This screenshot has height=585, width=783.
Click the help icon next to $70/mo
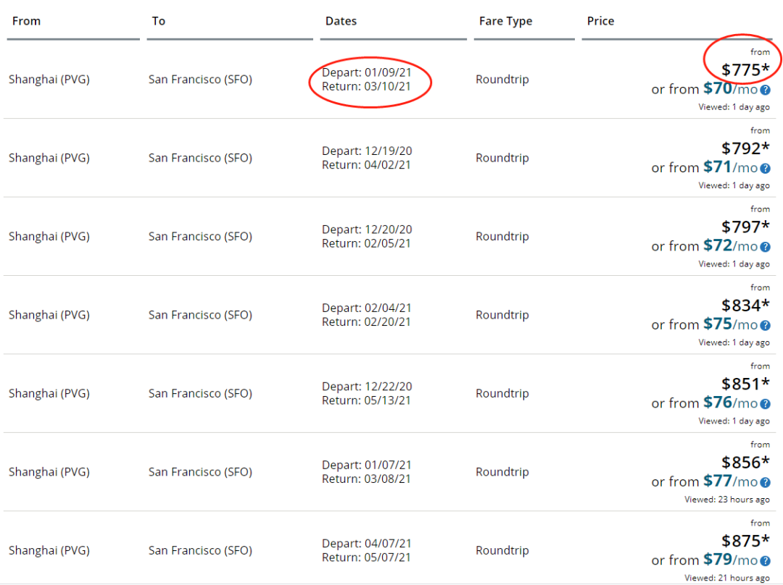(765, 90)
